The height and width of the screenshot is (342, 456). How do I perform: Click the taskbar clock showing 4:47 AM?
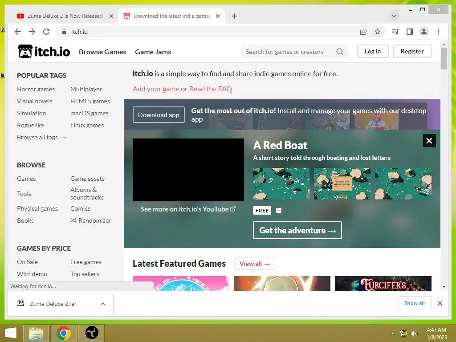pos(436,334)
